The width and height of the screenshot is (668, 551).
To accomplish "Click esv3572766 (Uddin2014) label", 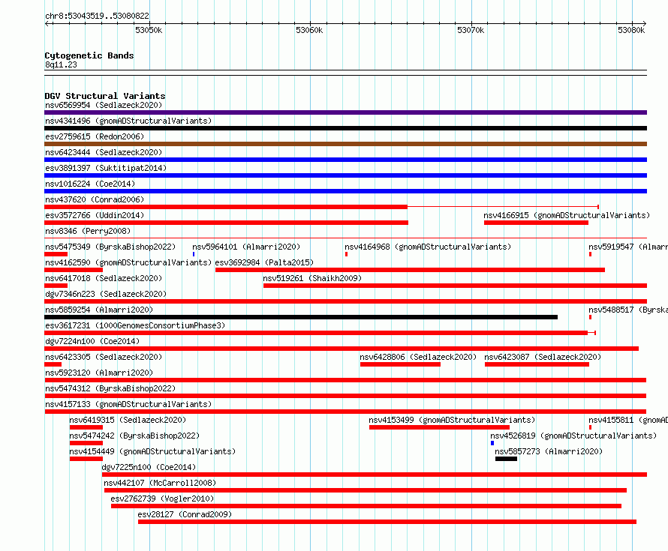I will coord(95,215).
